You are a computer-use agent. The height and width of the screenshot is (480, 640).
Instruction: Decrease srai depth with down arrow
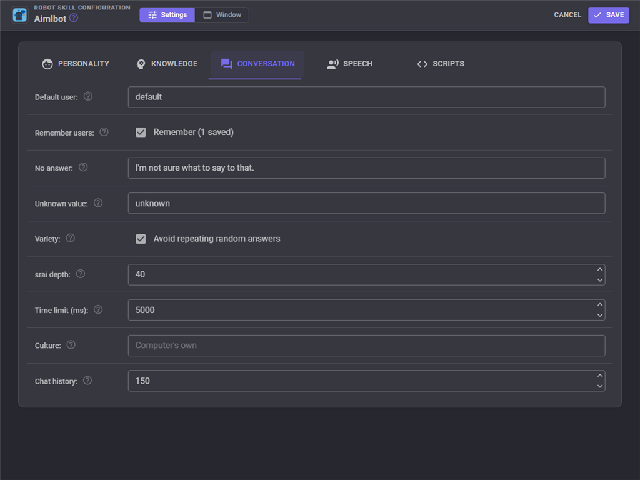599,280
